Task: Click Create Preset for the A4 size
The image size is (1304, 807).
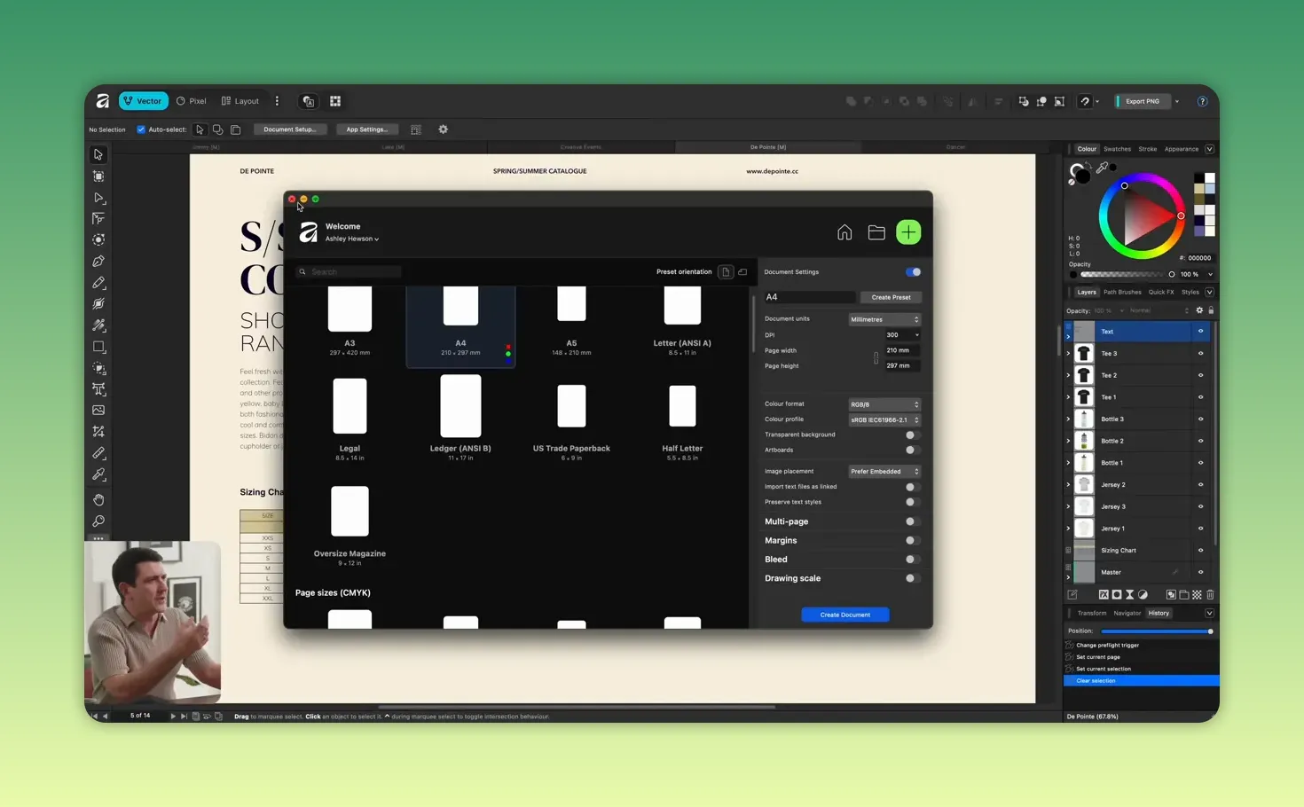Action: pos(891,297)
